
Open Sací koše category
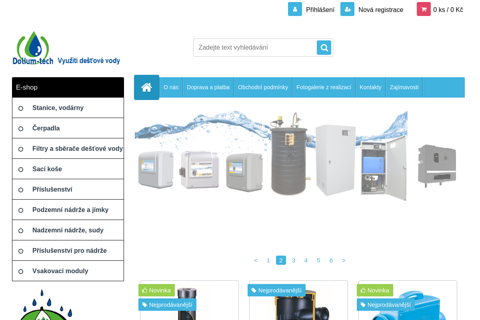pyautogui.click(x=68, y=169)
